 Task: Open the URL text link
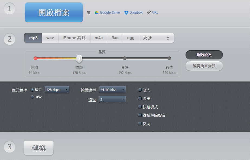point(155,12)
